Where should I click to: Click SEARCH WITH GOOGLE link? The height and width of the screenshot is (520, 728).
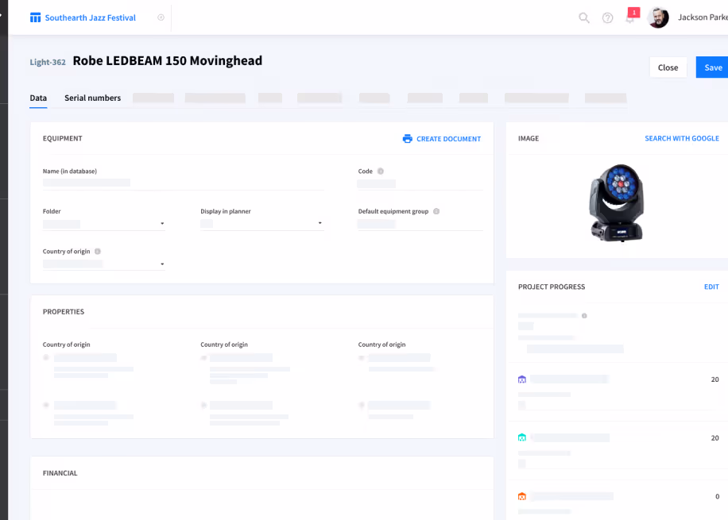point(682,138)
